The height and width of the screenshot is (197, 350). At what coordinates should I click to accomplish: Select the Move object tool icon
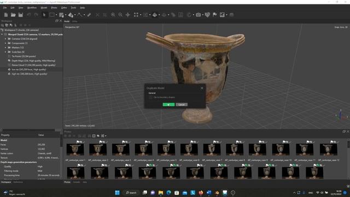[x=71, y=15]
